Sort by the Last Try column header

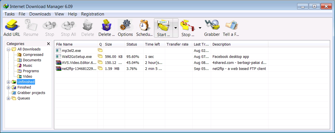[201, 44]
